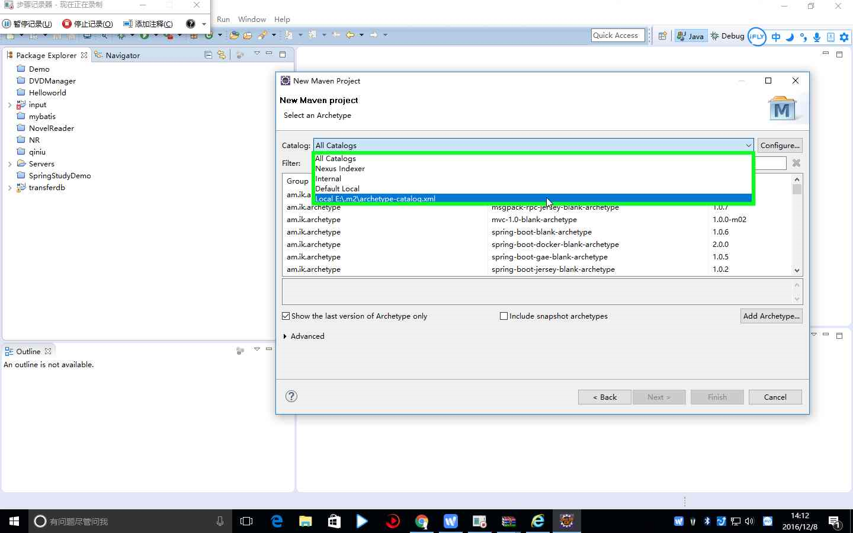Open iFLY settings gear
This screenshot has height=533, width=853.
[x=844, y=37]
